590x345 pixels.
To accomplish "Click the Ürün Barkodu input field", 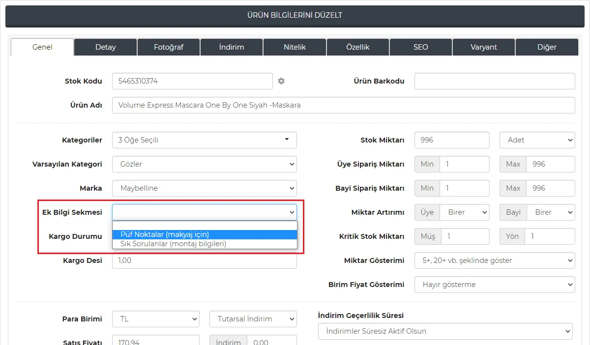I will (495, 81).
